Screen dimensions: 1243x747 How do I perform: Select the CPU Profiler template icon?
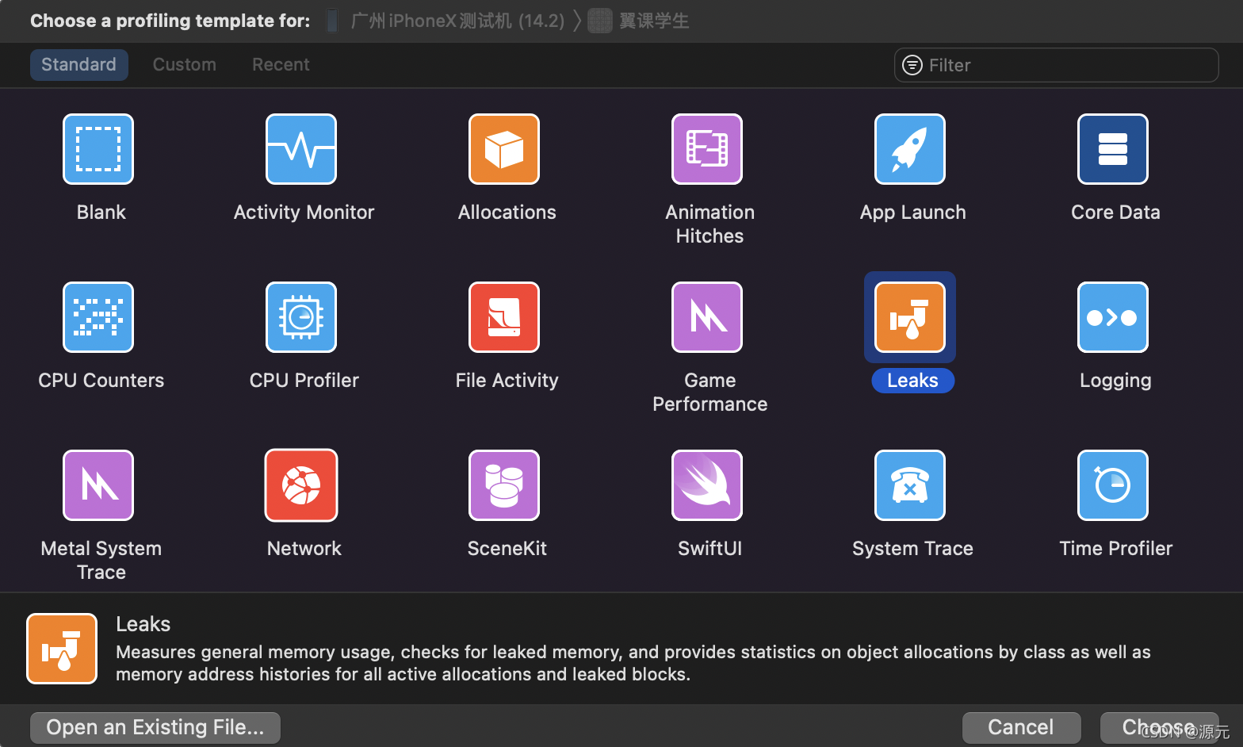point(301,317)
